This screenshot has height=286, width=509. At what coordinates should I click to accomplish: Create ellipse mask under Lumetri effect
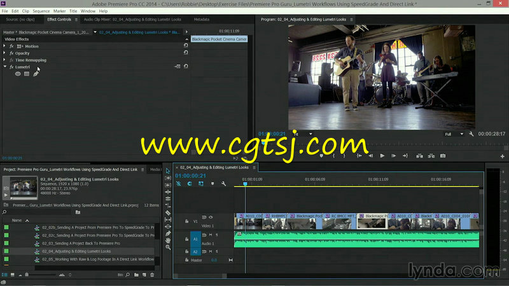click(18, 74)
